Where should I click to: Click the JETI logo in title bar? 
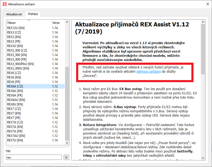[4, 4]
